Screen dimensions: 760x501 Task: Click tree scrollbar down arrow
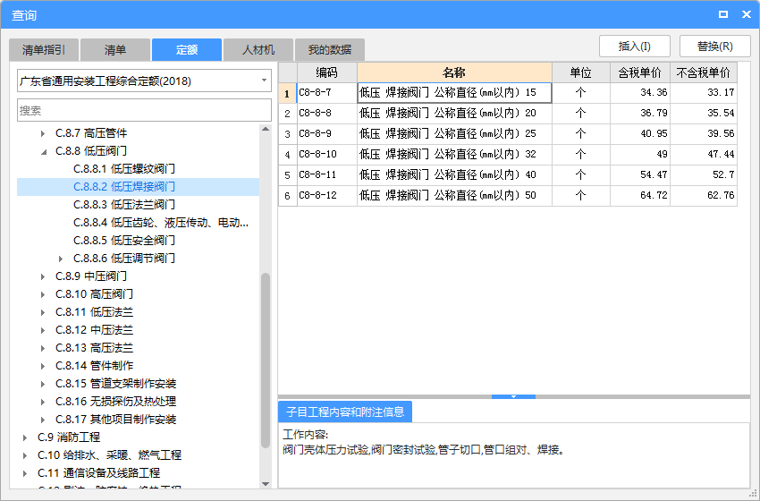266,483
